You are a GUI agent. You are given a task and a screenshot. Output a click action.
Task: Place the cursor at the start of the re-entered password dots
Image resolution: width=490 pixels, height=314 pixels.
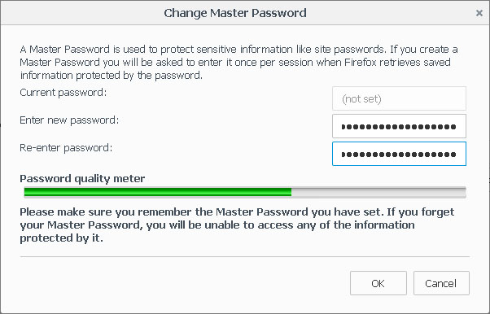pos(342,154)
